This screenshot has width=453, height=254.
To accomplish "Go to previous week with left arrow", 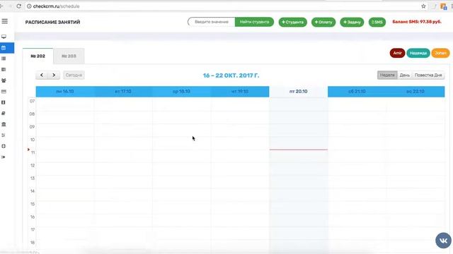I will click(42, 75).
